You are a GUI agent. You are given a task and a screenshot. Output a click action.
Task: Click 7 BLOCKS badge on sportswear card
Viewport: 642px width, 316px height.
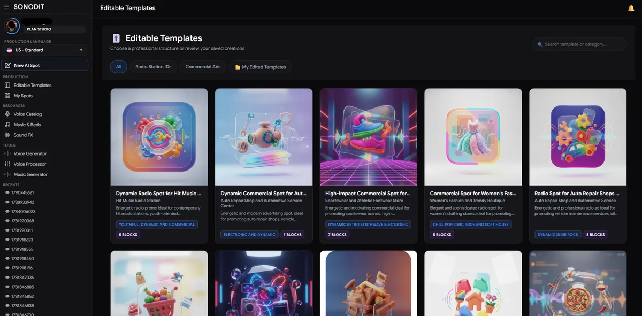point(337,235)
